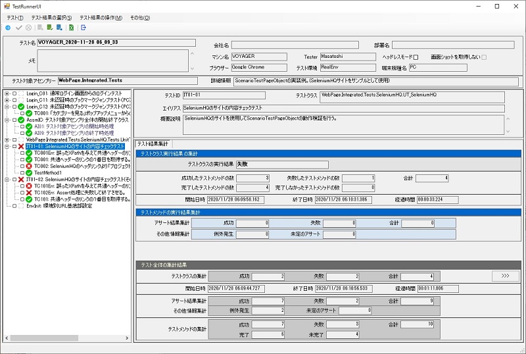
Task: Click the blue list-with-arrow toolbar icon
Action: [x=60, y=28]
